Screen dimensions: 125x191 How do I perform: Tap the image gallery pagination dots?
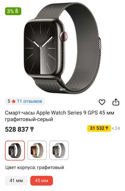(x=62, y=90)
